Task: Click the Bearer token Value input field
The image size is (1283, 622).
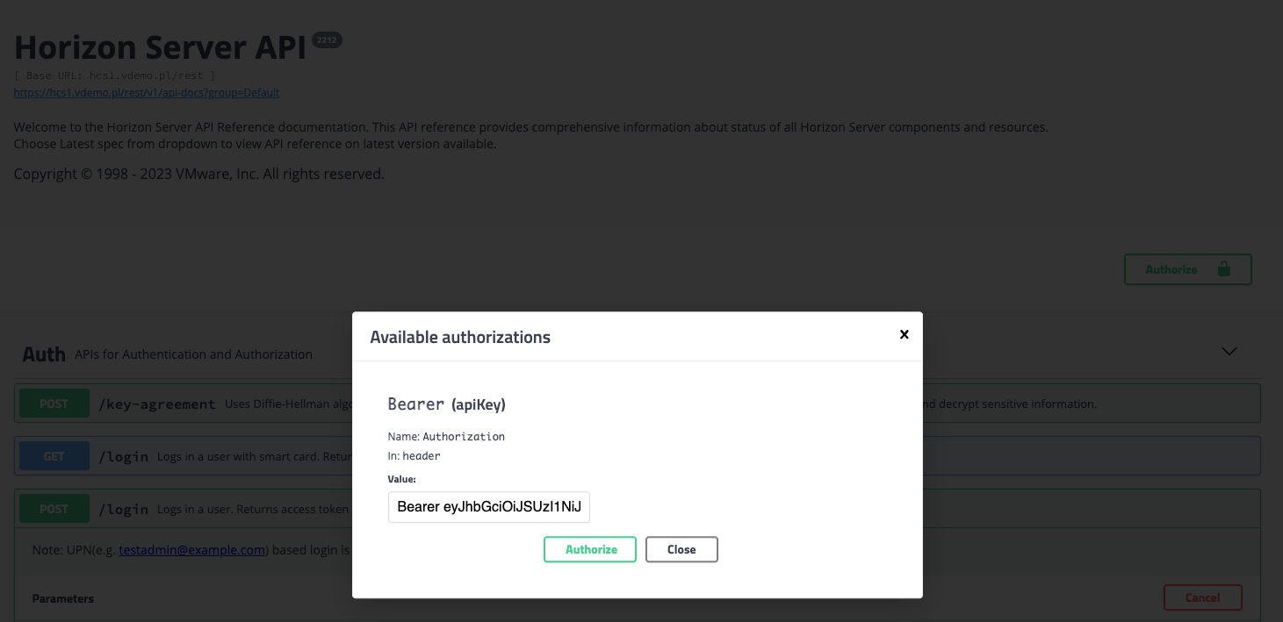Action: (x=488, y=507)
